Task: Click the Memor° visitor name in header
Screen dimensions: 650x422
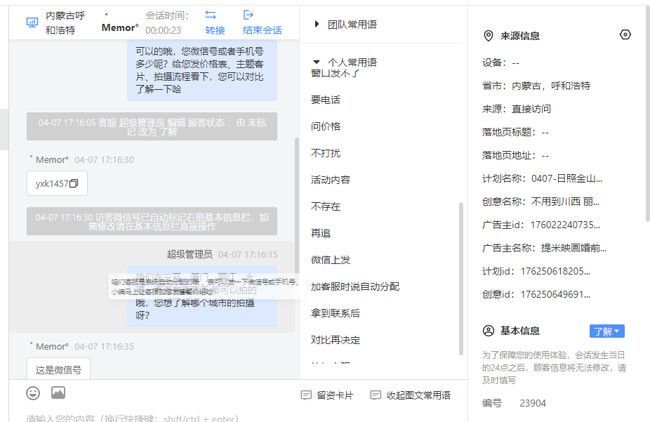Action: click(x=120, y=28)
